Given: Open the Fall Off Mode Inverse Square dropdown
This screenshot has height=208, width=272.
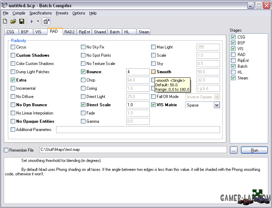Looking at the screenshot, I should [217, 97].
